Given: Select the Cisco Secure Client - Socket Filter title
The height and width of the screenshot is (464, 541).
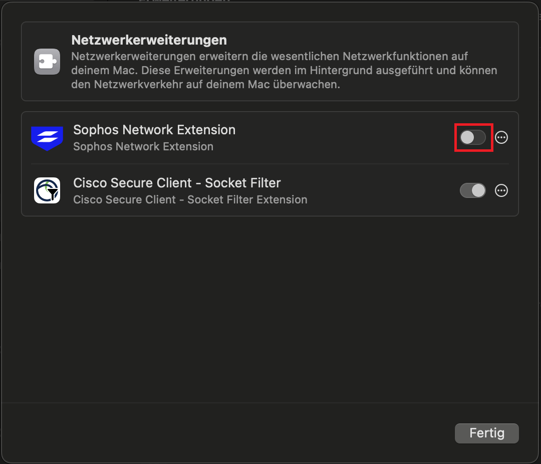Looking at the screenshot, I should point(177,183).
